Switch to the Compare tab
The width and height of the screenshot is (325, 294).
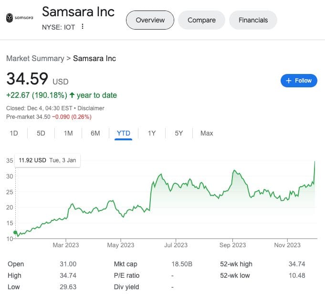pos(201,20)
